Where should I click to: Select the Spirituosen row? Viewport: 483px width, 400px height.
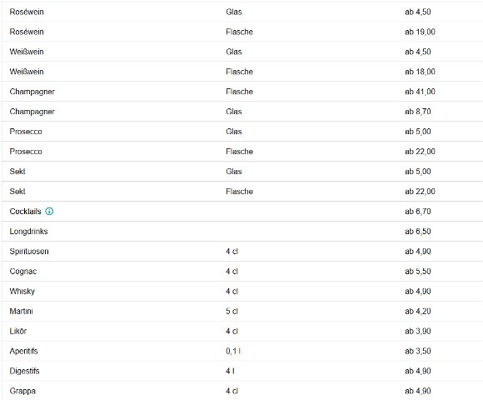click(242, 252)
